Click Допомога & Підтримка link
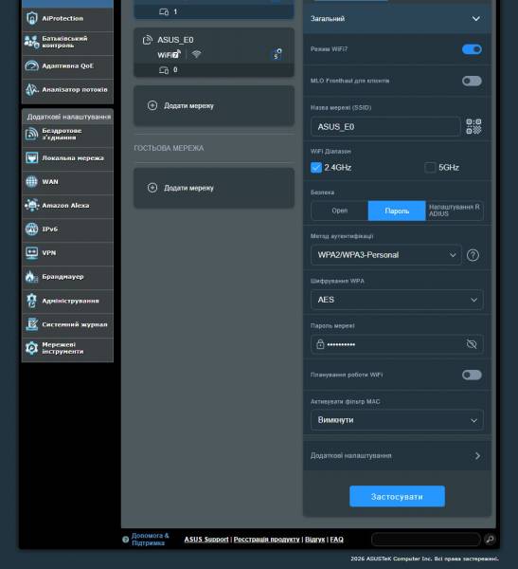Screen dimensions: 518x569 pyautogui.click(x=150, y=540)
